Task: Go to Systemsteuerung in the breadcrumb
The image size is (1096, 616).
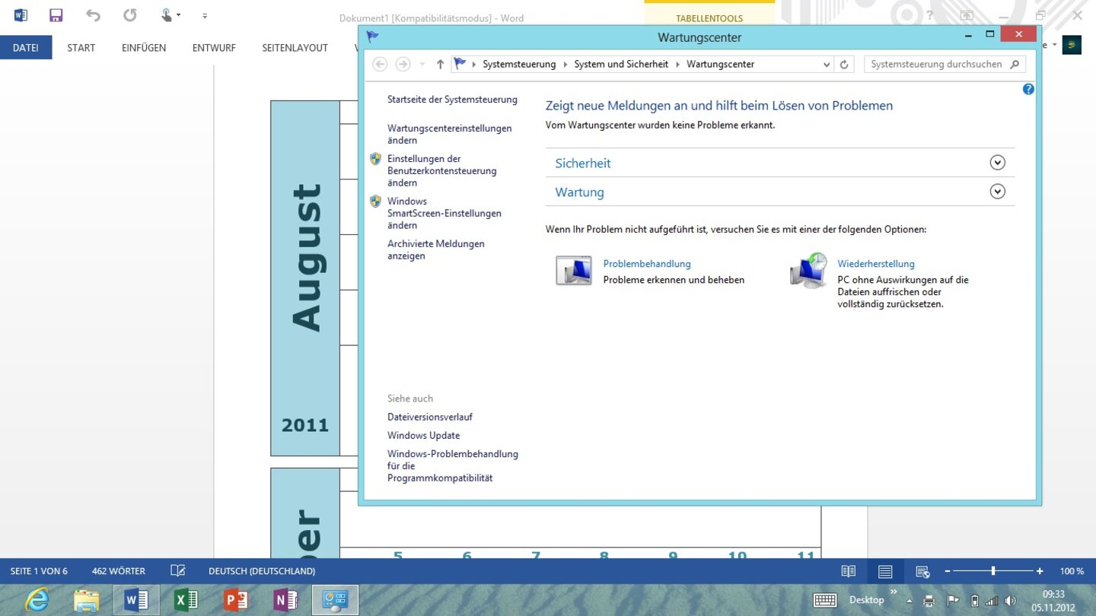Action: pyautogui.click(x=519, y=65)
